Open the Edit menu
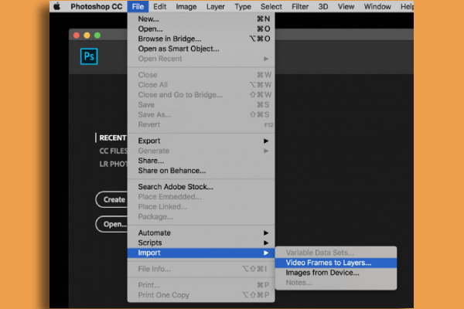The width and height of the screenshot is (464, 309). click(160, 6)
